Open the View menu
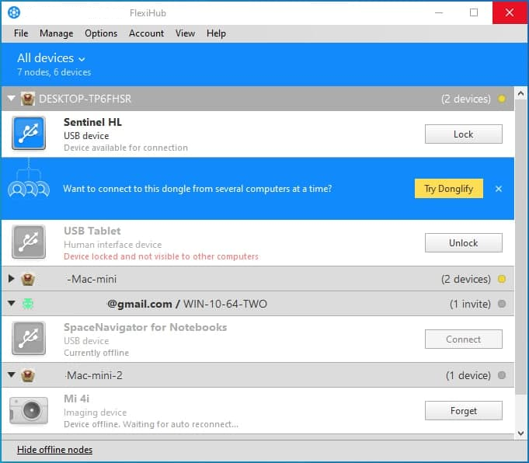 [185, 33]
